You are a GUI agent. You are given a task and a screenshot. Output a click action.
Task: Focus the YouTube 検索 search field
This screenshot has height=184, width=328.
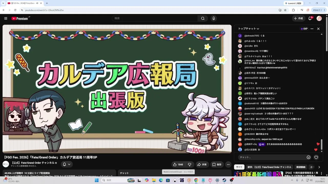pyautogui.click(x=155, y=18)
